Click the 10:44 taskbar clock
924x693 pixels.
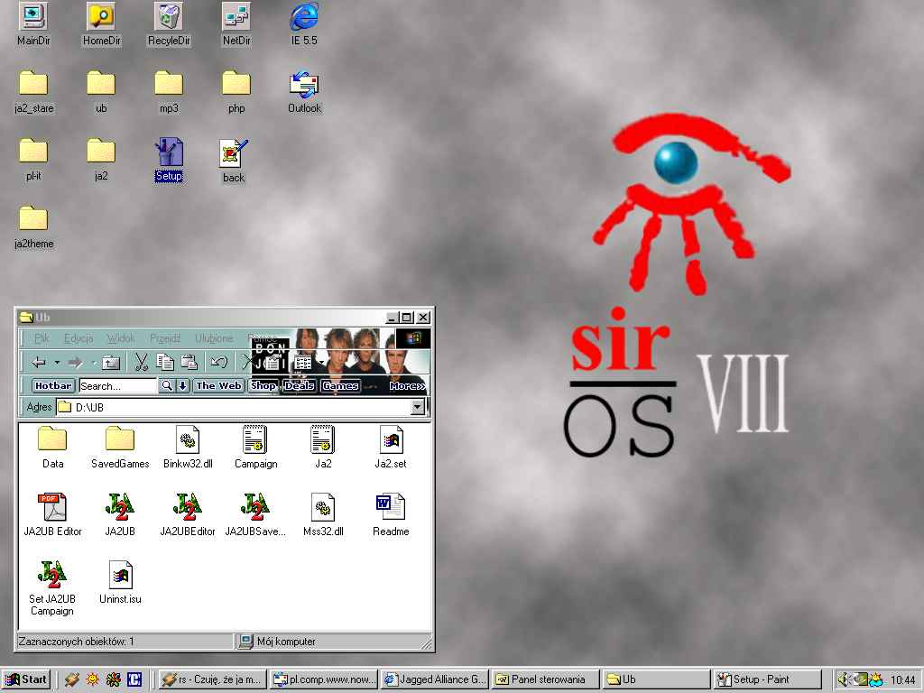[902, 680]
